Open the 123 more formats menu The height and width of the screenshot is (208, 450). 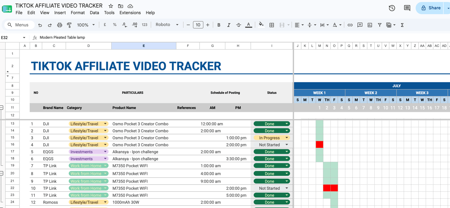pyautogui.click(x=145, y=25)
